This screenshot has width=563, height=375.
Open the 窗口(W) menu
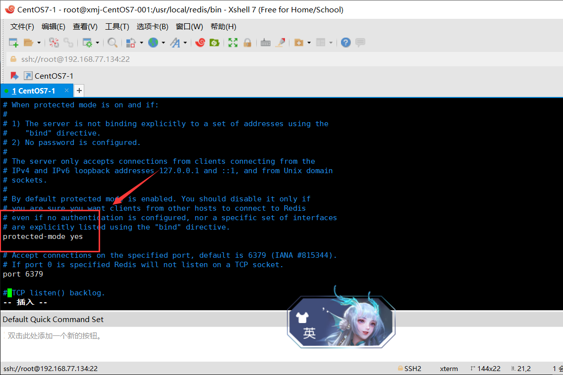[x=190, y=27]
